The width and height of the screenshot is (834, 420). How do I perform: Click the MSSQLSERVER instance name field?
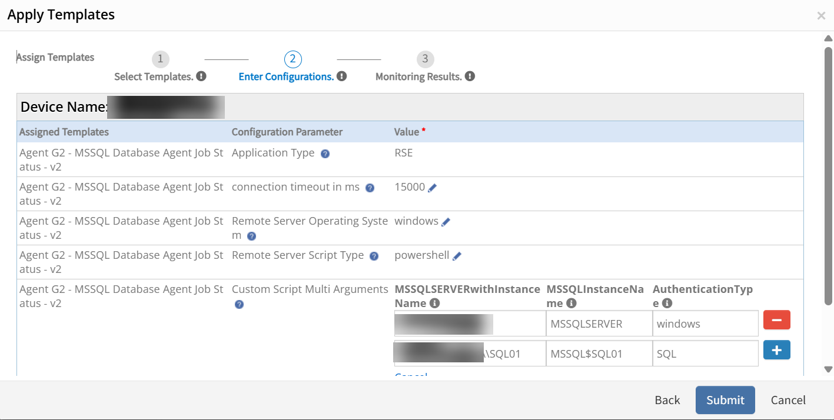tap(599, 324)
